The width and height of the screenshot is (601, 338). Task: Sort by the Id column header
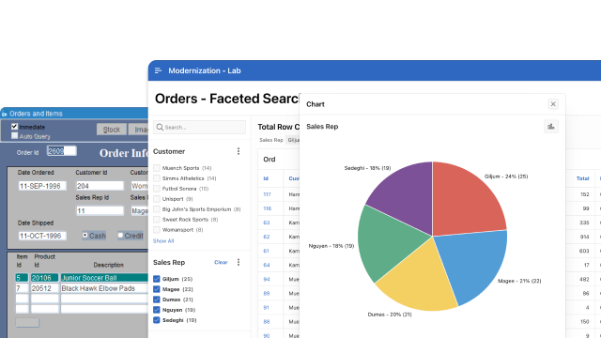266,178
